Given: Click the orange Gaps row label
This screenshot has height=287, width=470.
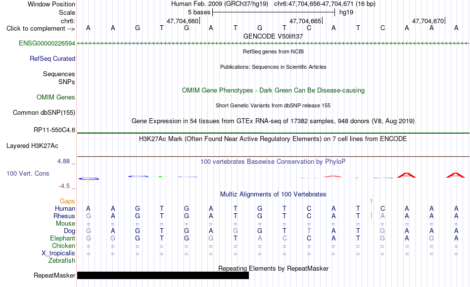Looking at the screenshot, I should click(x=67, y=201).
